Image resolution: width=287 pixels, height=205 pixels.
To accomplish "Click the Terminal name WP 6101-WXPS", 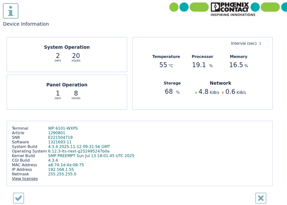I will 63,128.
